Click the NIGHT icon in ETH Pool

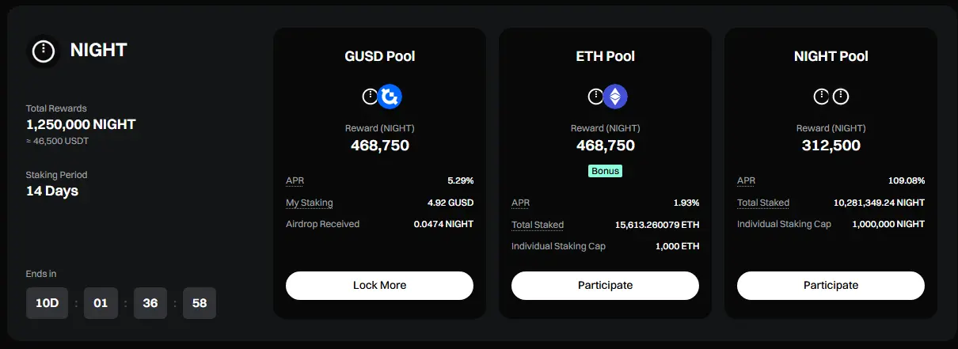[x=595, y=97]
